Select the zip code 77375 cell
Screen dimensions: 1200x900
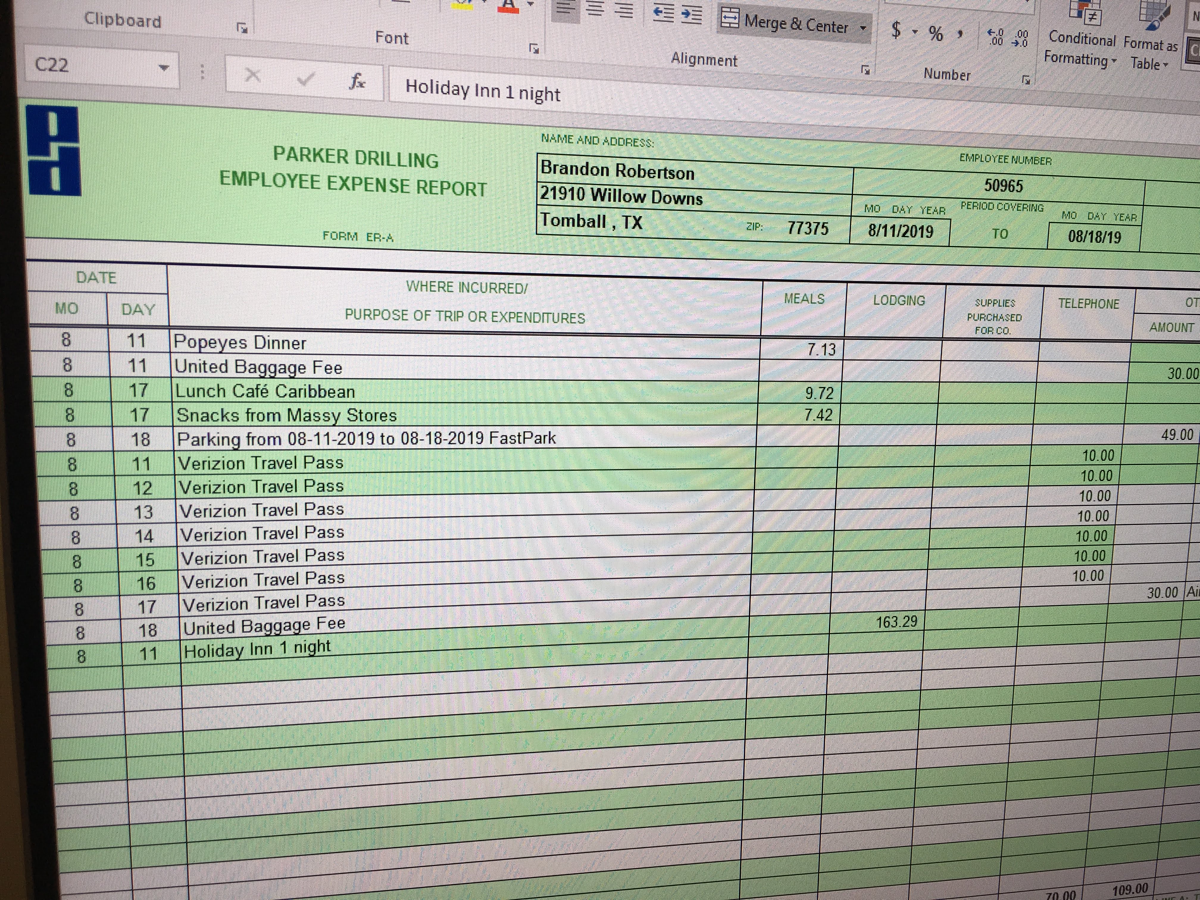pyautogui.click(x=808, y=228)
